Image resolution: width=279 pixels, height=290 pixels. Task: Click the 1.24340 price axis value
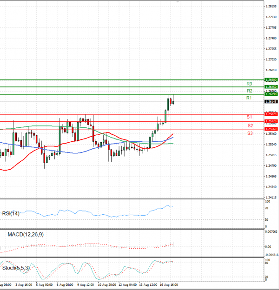point(271,187)
